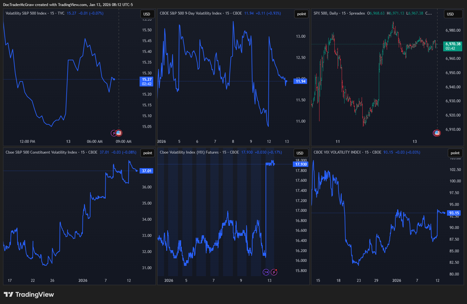Toggle the point unit on the 9-Day Volatility chart
Screen dimensions: 467x304
coord(301,14)
